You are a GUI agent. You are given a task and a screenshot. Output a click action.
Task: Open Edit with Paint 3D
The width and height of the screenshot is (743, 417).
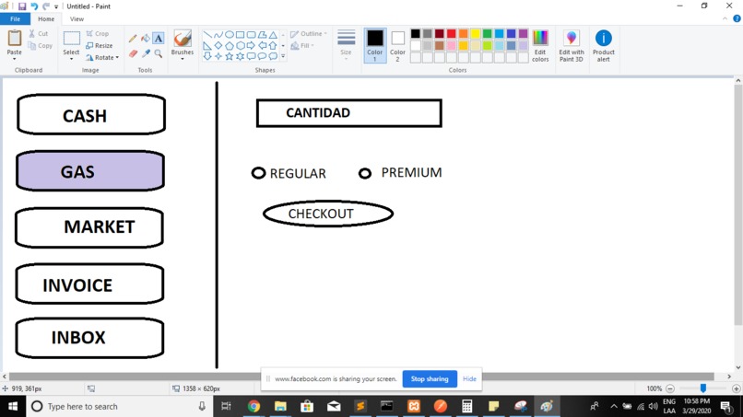(571, 46)
